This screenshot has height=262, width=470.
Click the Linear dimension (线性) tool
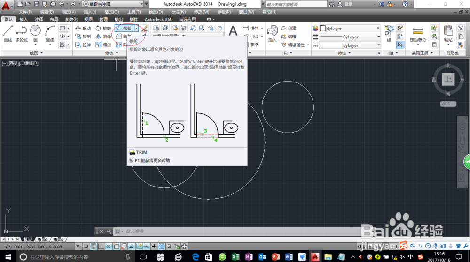251,29
